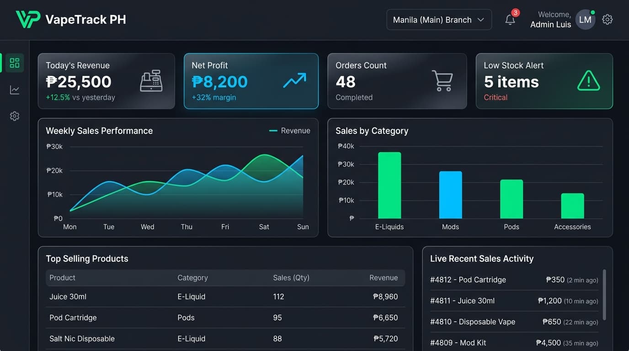
Task: Open sale #4809 - Mod Kit
Action: tap(514, 343)
